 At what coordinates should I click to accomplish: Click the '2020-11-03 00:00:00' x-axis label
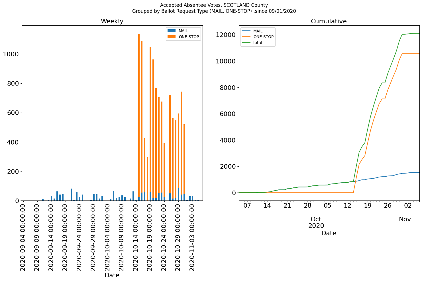tap(192, 237)
